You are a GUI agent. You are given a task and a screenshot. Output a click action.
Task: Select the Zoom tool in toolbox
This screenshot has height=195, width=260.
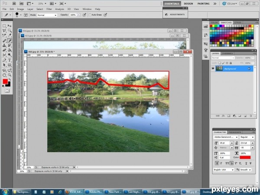(x=10, y=75)
